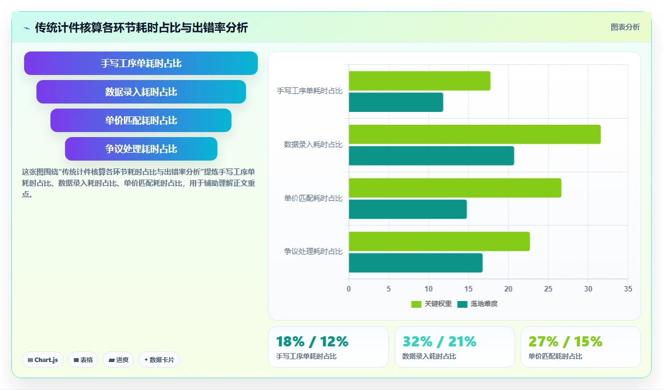Viewport: 663px width, 390px height.
Task: Select the 手写工序单耗时占比 funnel bar
Action: coord(141,63)
